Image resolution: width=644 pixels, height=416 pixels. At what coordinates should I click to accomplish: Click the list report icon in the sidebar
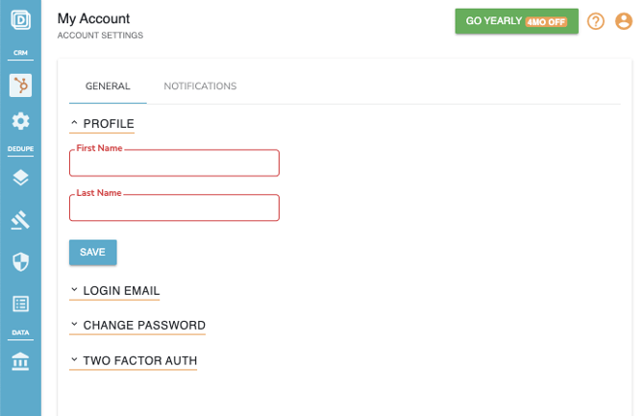point(20,304)
